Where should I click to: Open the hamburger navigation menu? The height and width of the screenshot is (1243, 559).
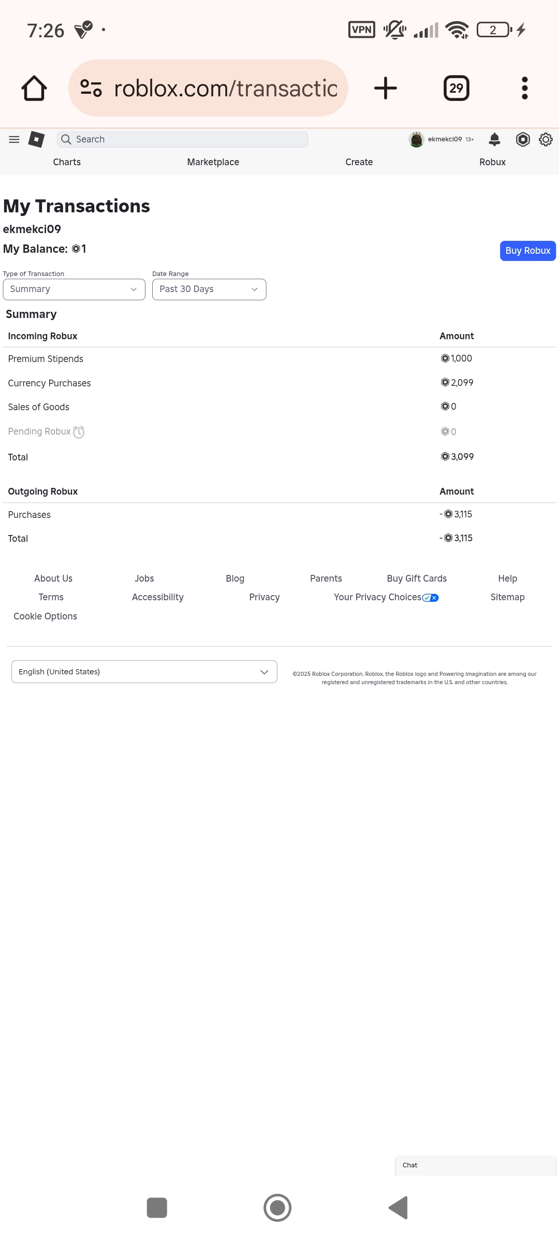click(14, 139)
